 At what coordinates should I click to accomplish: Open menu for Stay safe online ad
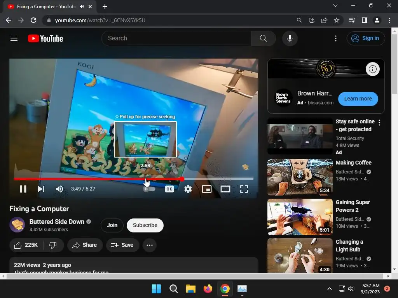(379, 123)
